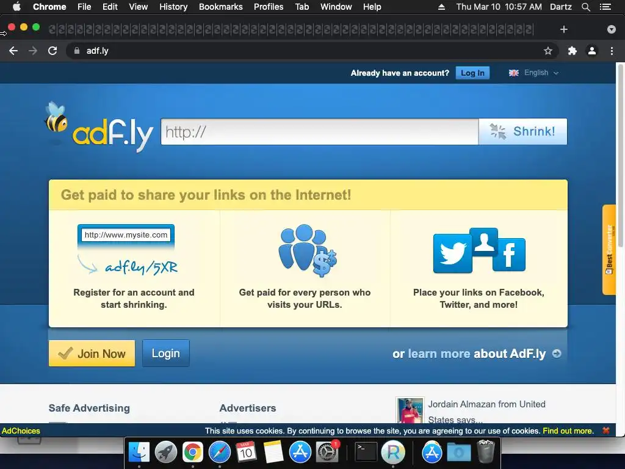Screen dimensions: 625x469
Task: Click the Twitter bird icon
Action: pyautogui.click(x=452, y=253)
